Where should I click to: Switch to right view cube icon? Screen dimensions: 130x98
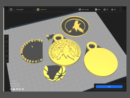pyautogui.click(x=23, y=89)
